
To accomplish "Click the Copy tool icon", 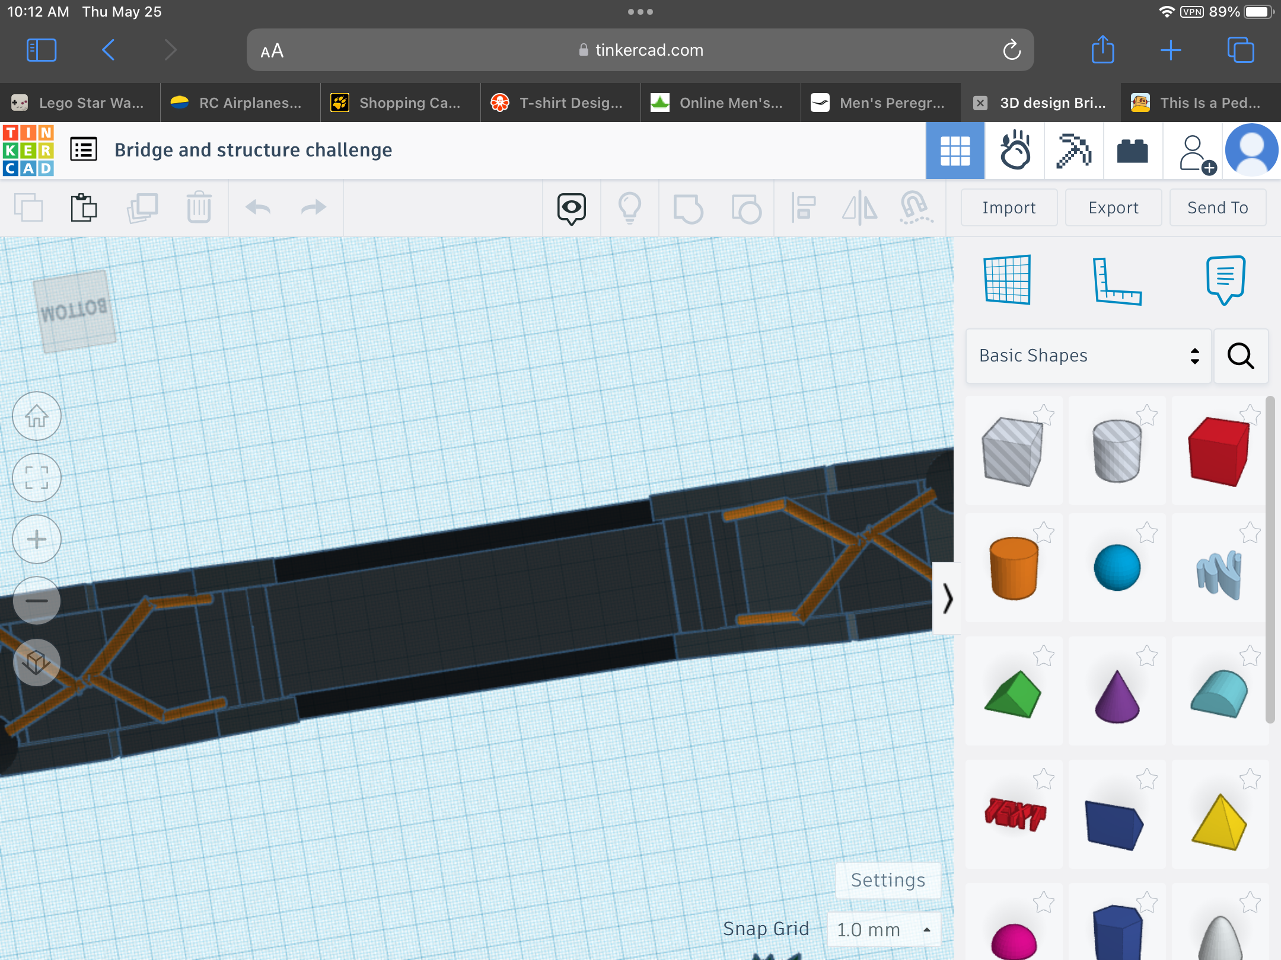I will tap(28, 208).
